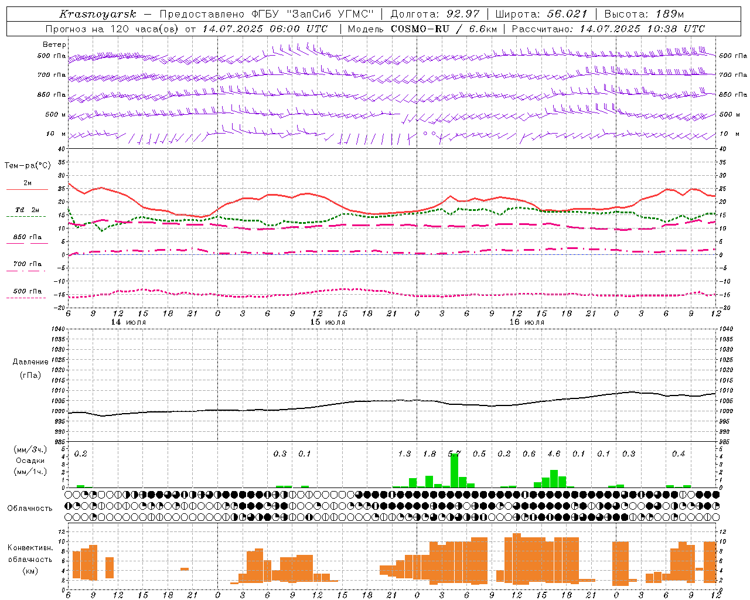750x600 pixels.
Task: Click the "Облачность" cloud cover label
Action: point(30,509)
